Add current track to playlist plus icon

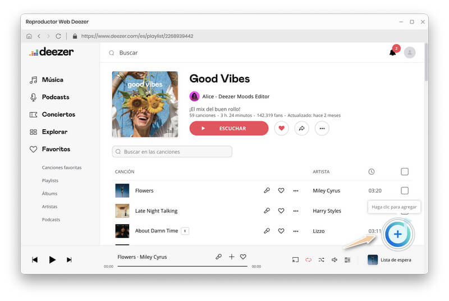[231, 257]
